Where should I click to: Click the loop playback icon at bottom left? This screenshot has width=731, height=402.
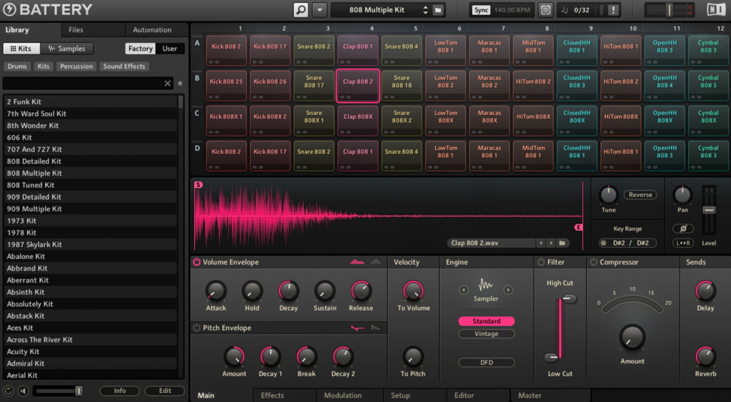tap(8, 391)
